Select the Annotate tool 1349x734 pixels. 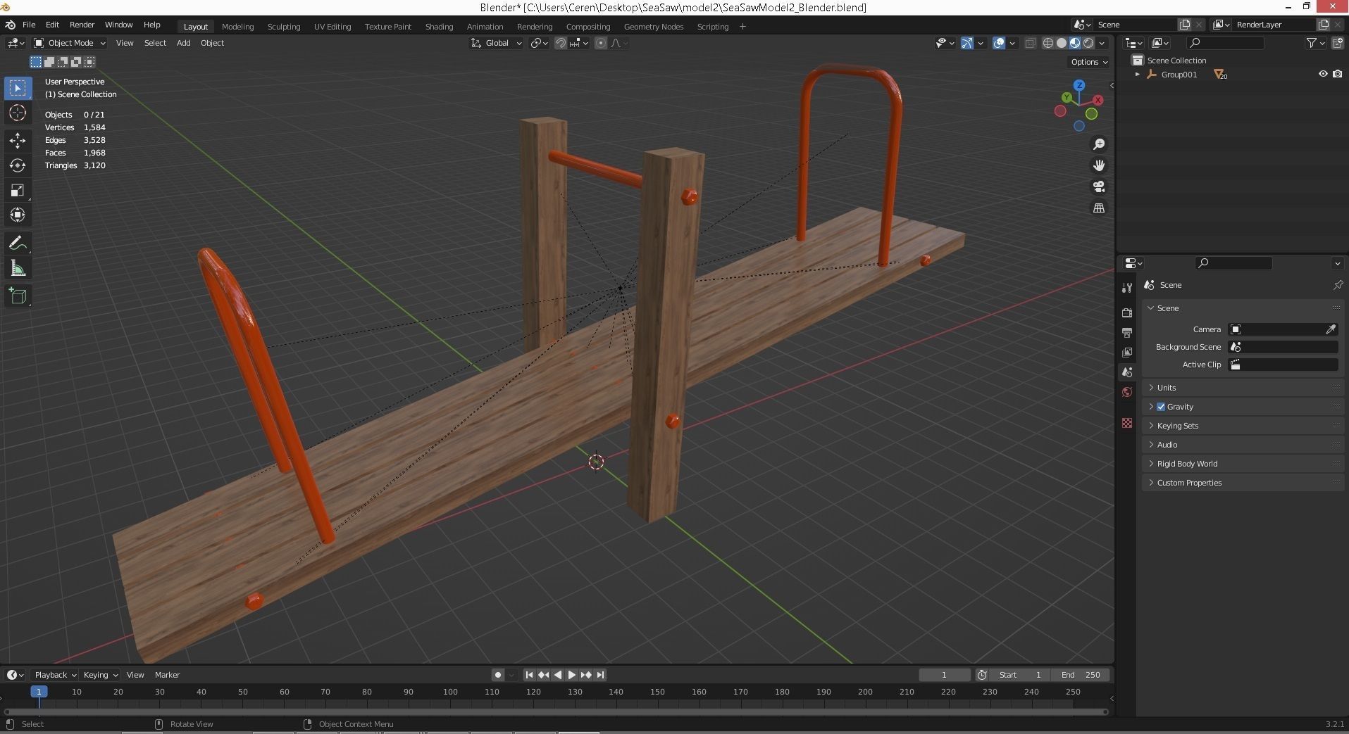click(x=18, y=243)
